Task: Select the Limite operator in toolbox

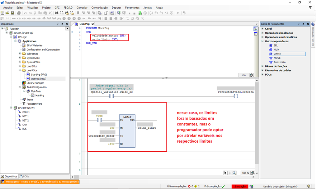Action: coord(277,54)
